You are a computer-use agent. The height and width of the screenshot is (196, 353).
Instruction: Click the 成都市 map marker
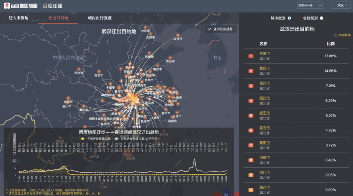click(68, 98)
